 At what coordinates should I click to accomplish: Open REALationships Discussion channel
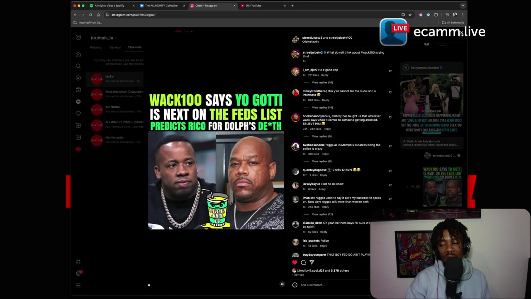click(115, 94)
